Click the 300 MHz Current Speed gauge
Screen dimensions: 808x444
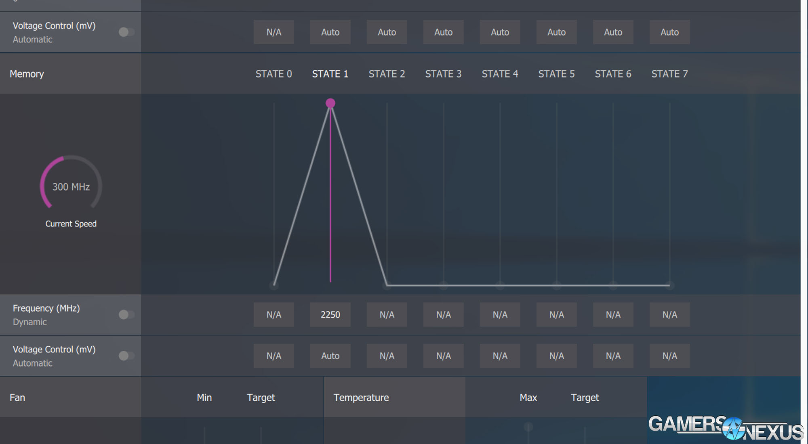click(x=71, y=186)
